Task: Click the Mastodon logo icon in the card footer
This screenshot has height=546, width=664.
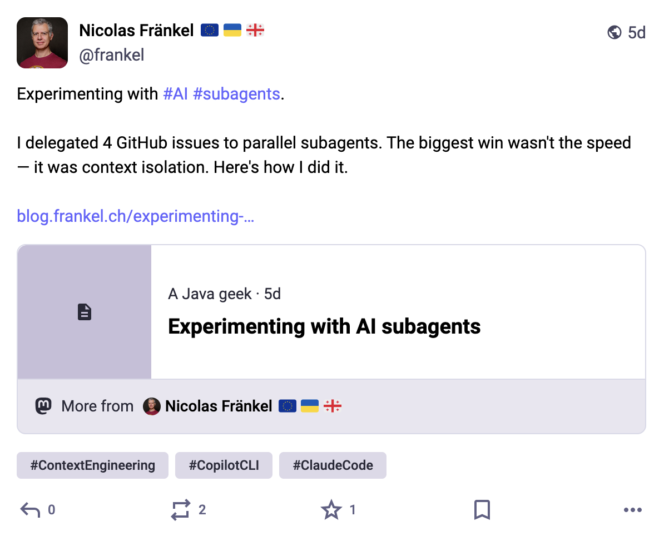Action: (43, 406)
